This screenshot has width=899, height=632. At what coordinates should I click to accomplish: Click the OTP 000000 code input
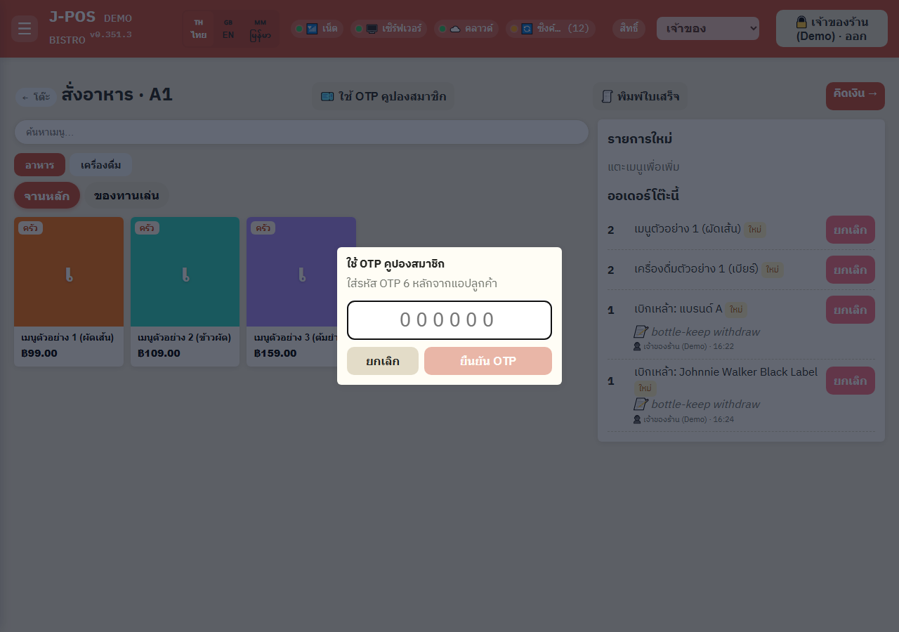[449, 320]
